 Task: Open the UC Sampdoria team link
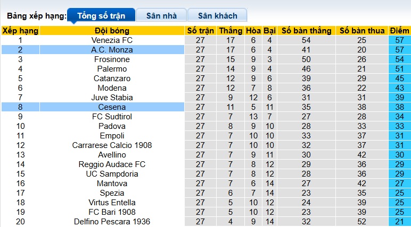coord(112,174)
